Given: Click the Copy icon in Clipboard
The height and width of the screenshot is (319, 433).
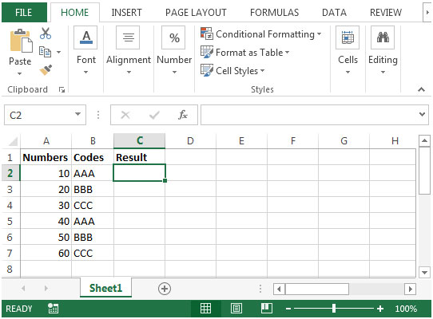Looking at the screenshot, I should point(45,52).
